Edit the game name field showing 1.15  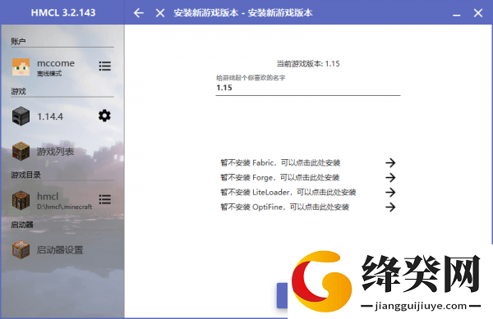(x=308, y=88)
